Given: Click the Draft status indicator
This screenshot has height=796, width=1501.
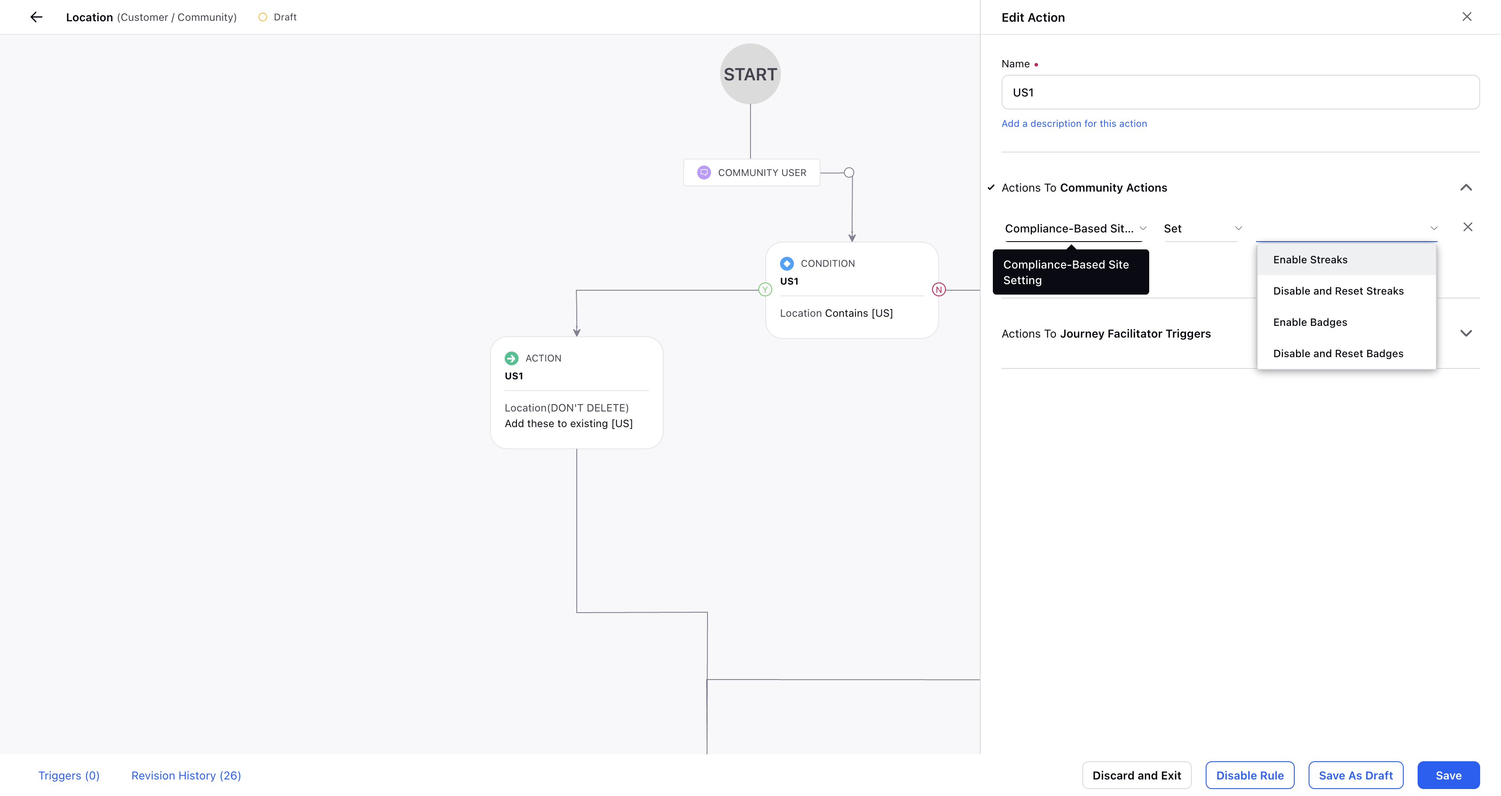Looking at the screenshot, I should tap(278, 17).
